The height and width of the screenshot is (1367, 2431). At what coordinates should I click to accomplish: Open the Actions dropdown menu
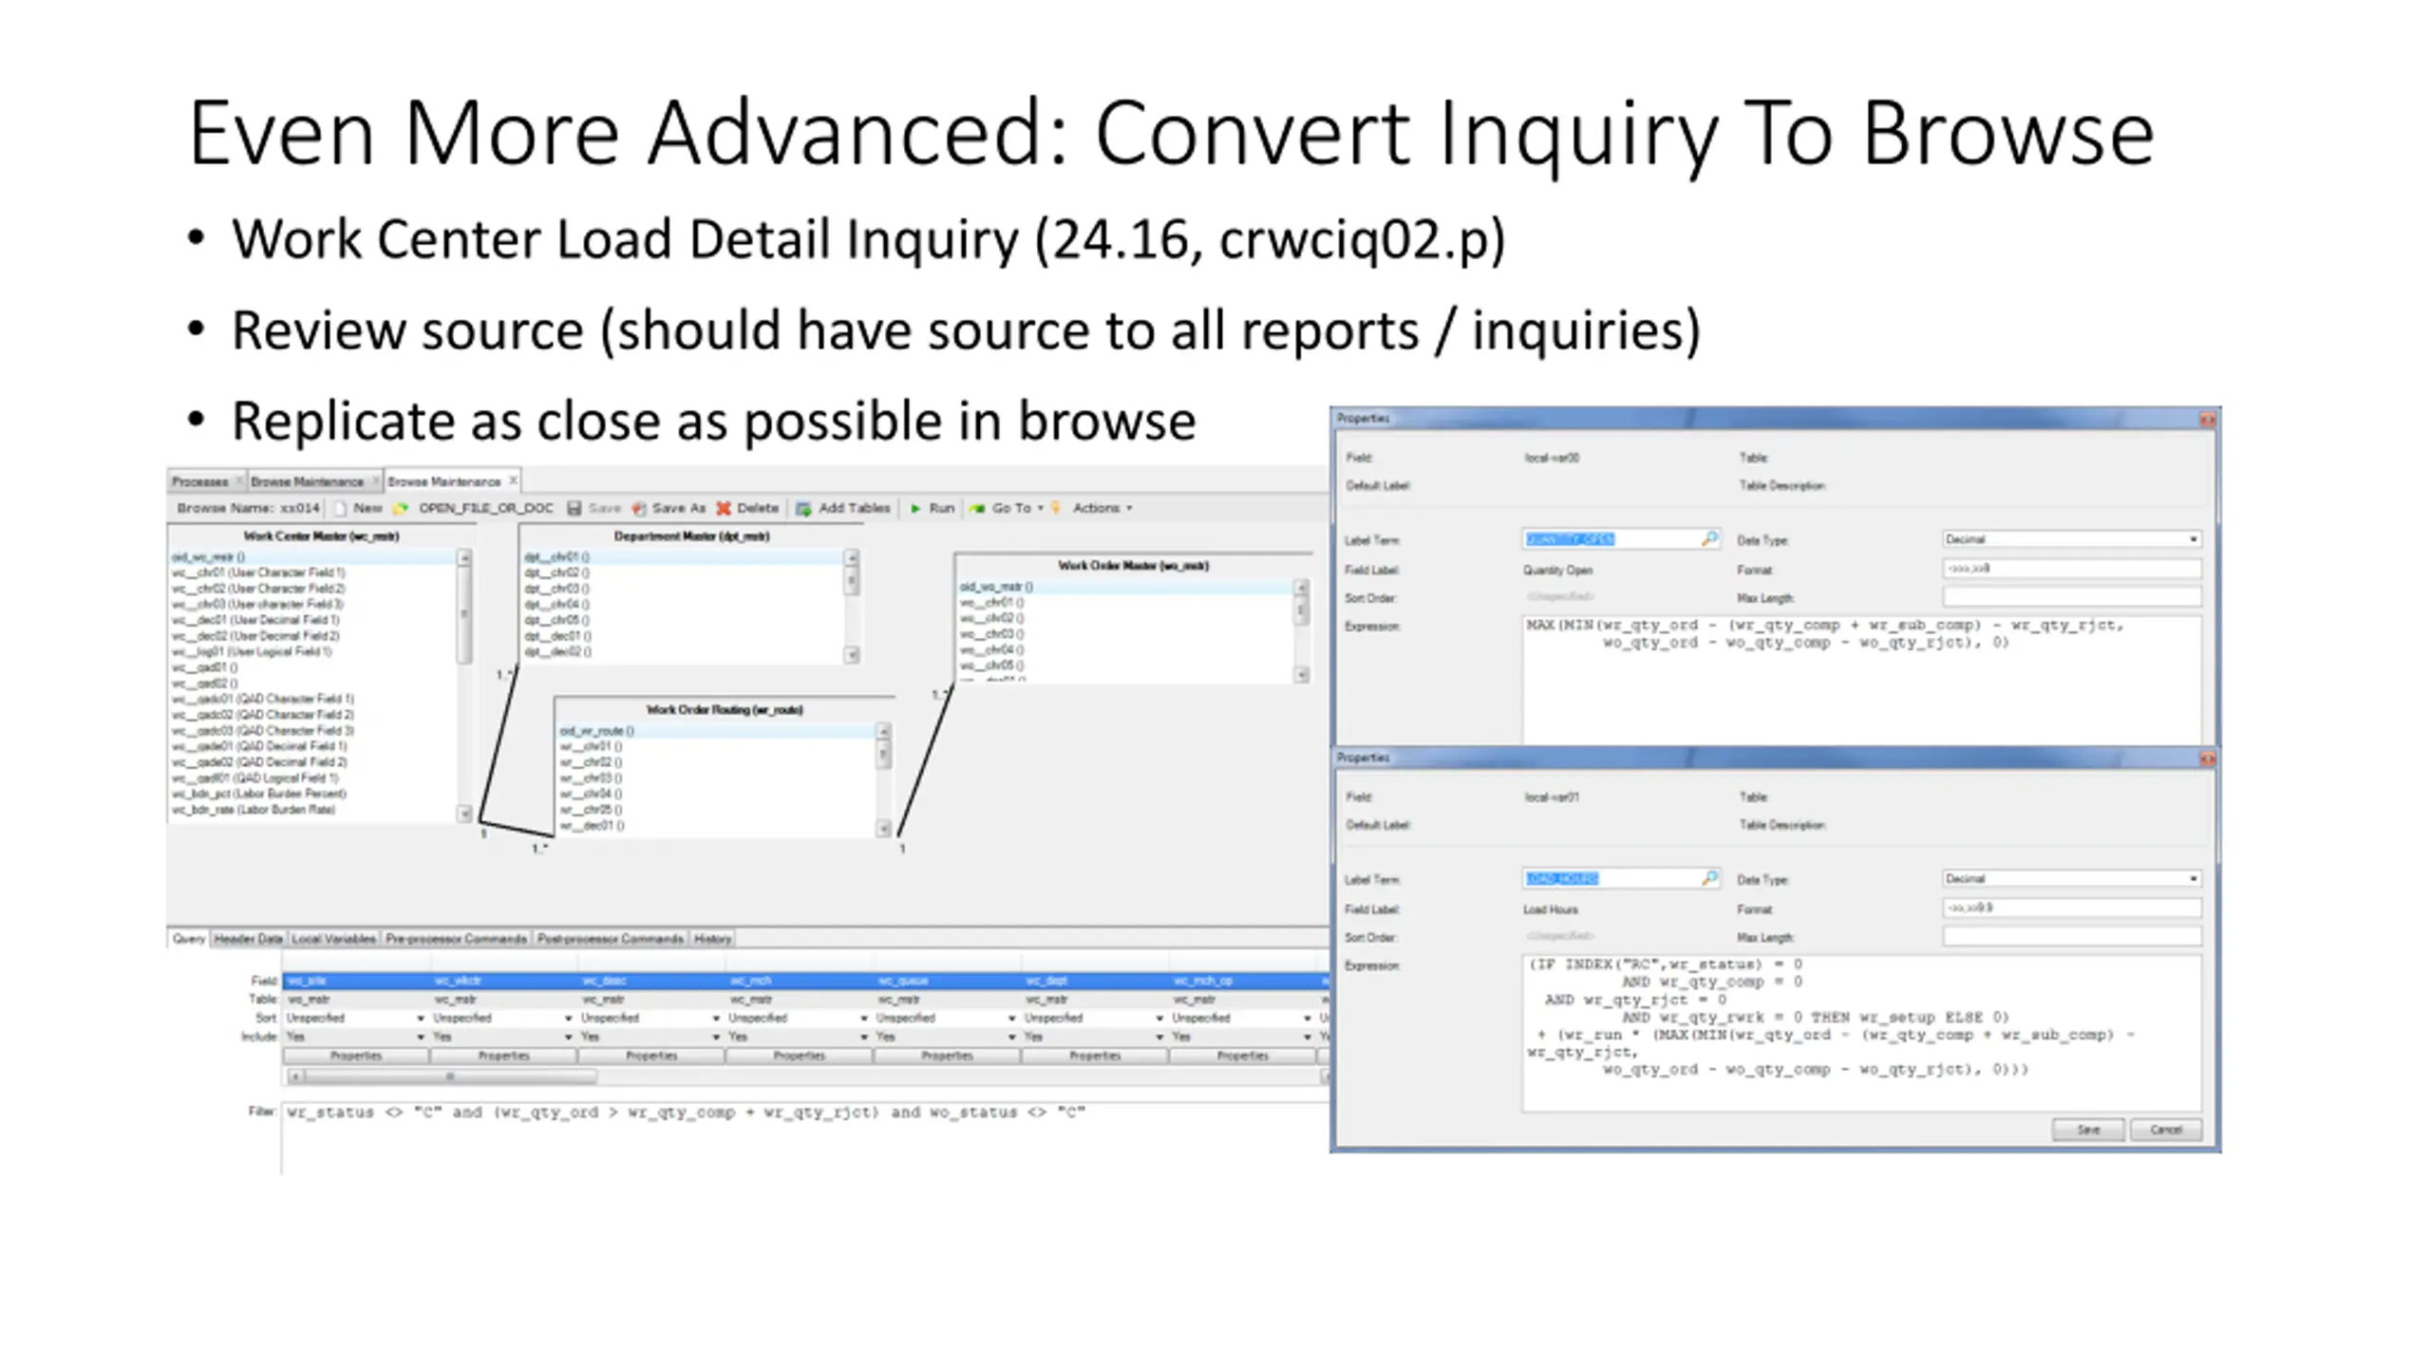(1129, 508)
